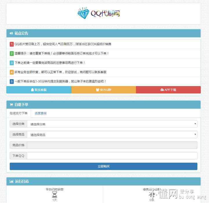Image resolution: width=209 pixels, height=203 pixels.
Task: Click the orange number 4 announcement badge
Action: click(12, 72)
